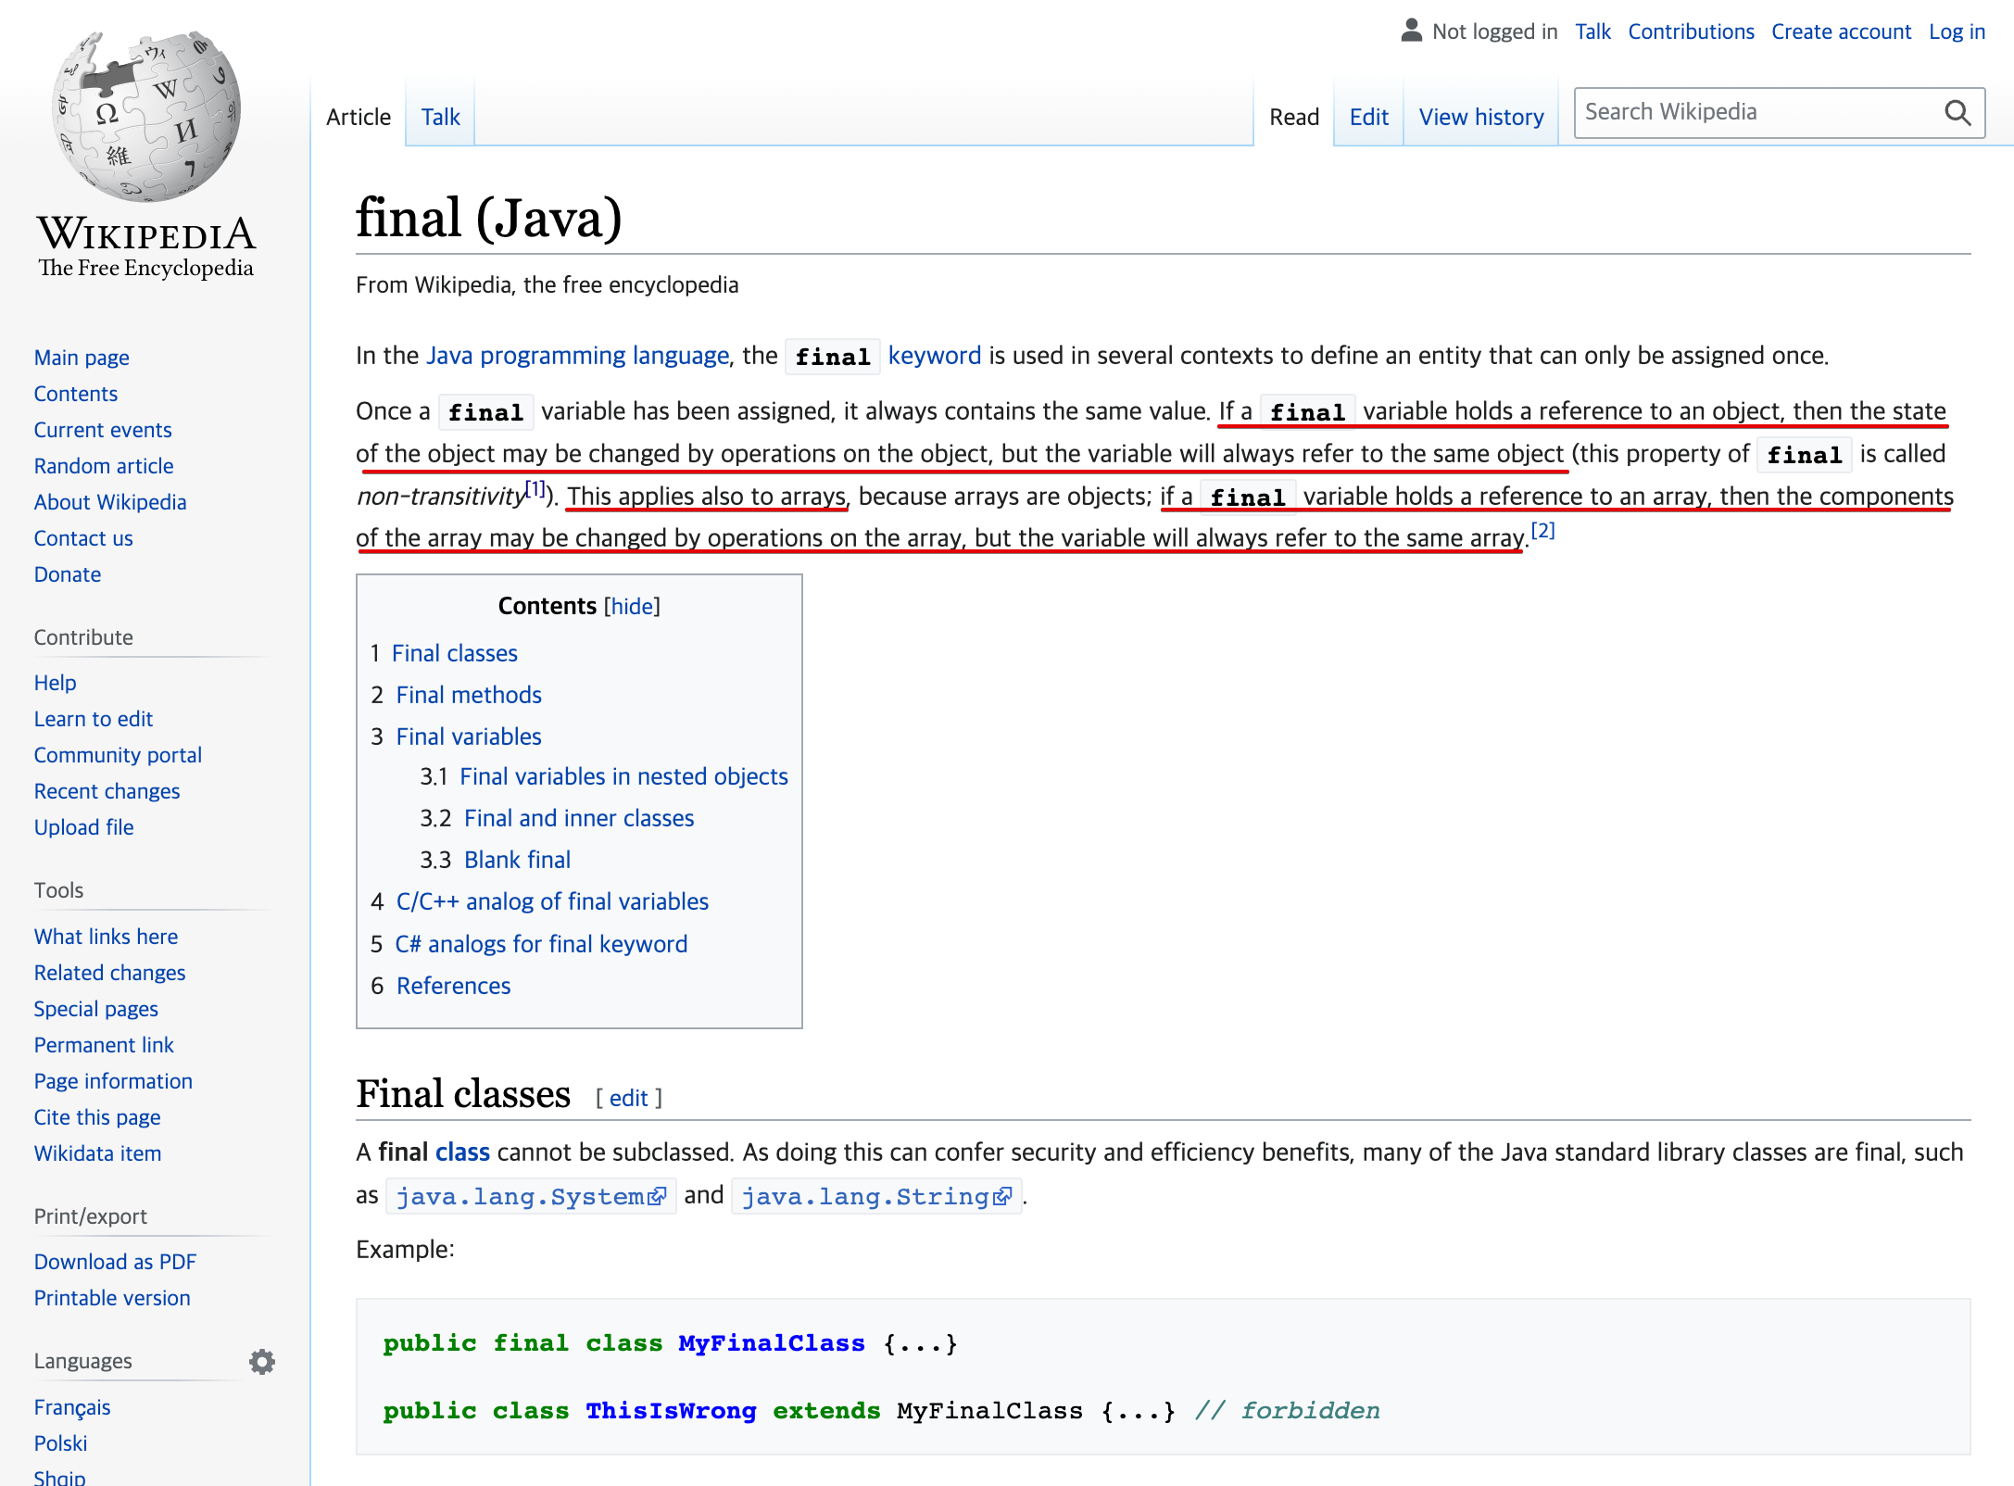The image size is (2014, 1486).
Task: Open Random article from sidebar
Action: click(x=104, y=466)
